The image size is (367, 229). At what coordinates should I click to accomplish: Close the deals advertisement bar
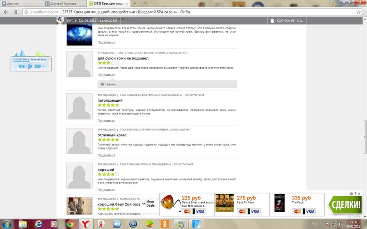click(x=359, y=194)
